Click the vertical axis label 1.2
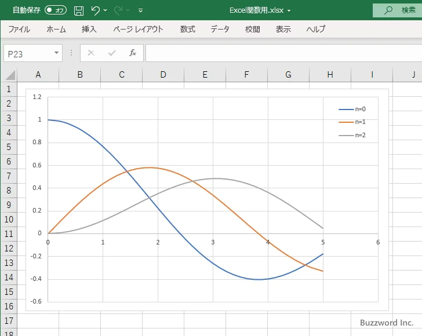This screenshot has height=336, width=422. (x=37, y=97)
